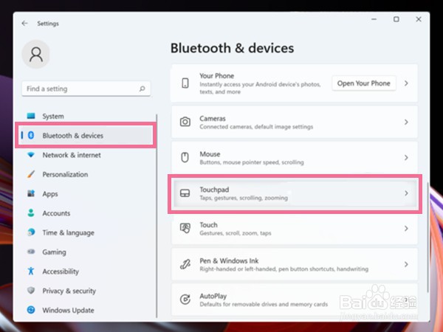Image resolution: width=443 pixels, height=332 pixels.
Task: Click 'Gestures, scroll, zoom, taps' description
Action: [x=236, y=233]
